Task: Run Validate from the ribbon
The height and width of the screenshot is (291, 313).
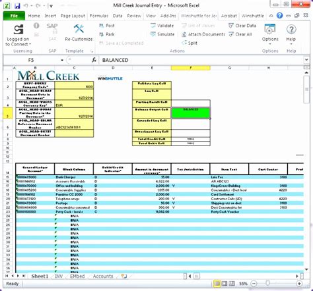Action: (x=162, y=26)
